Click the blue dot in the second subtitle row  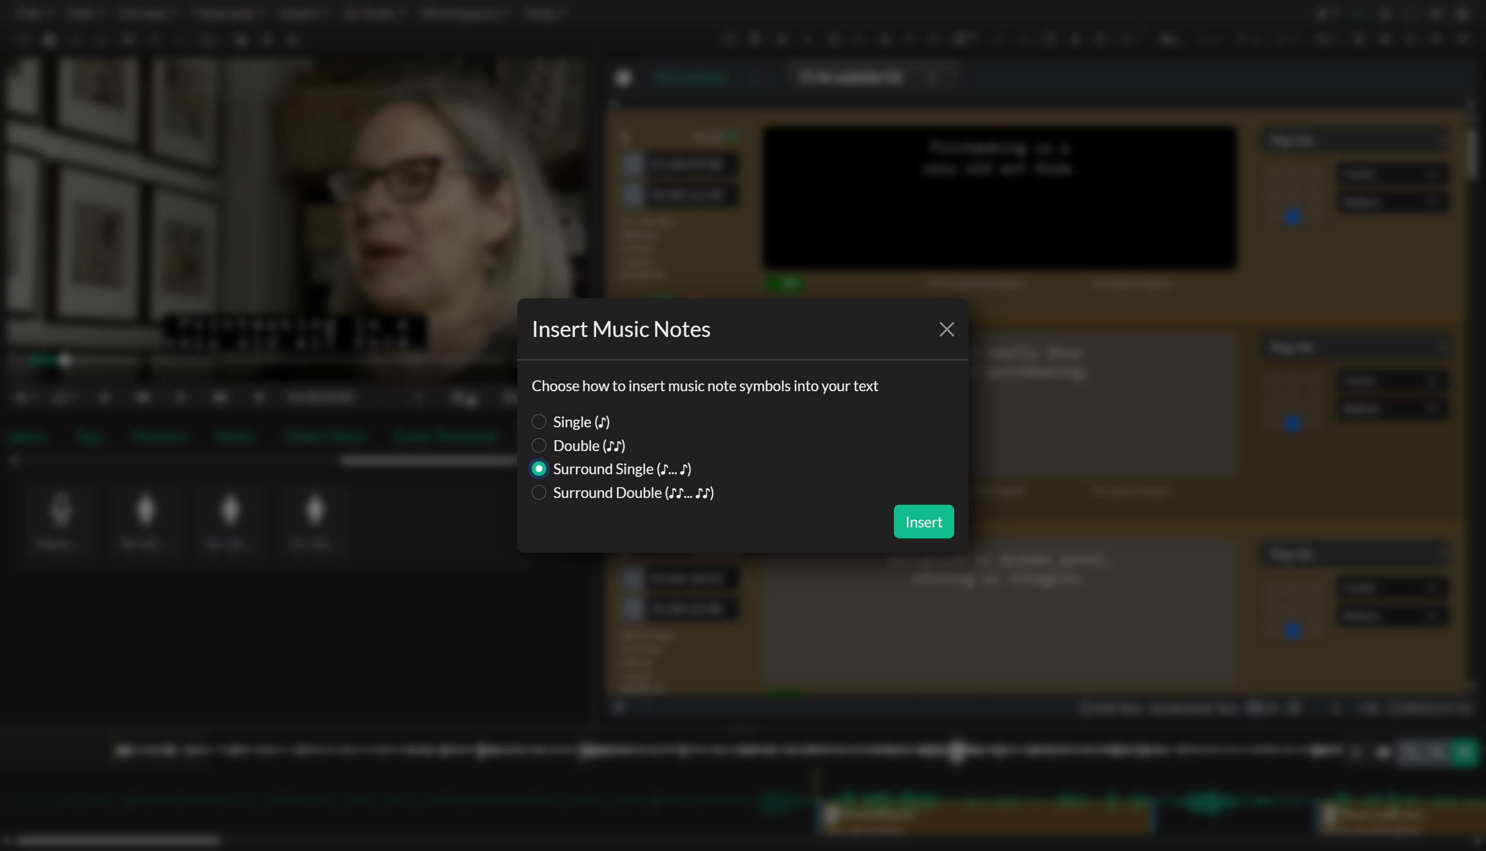tap(1292, 423)
